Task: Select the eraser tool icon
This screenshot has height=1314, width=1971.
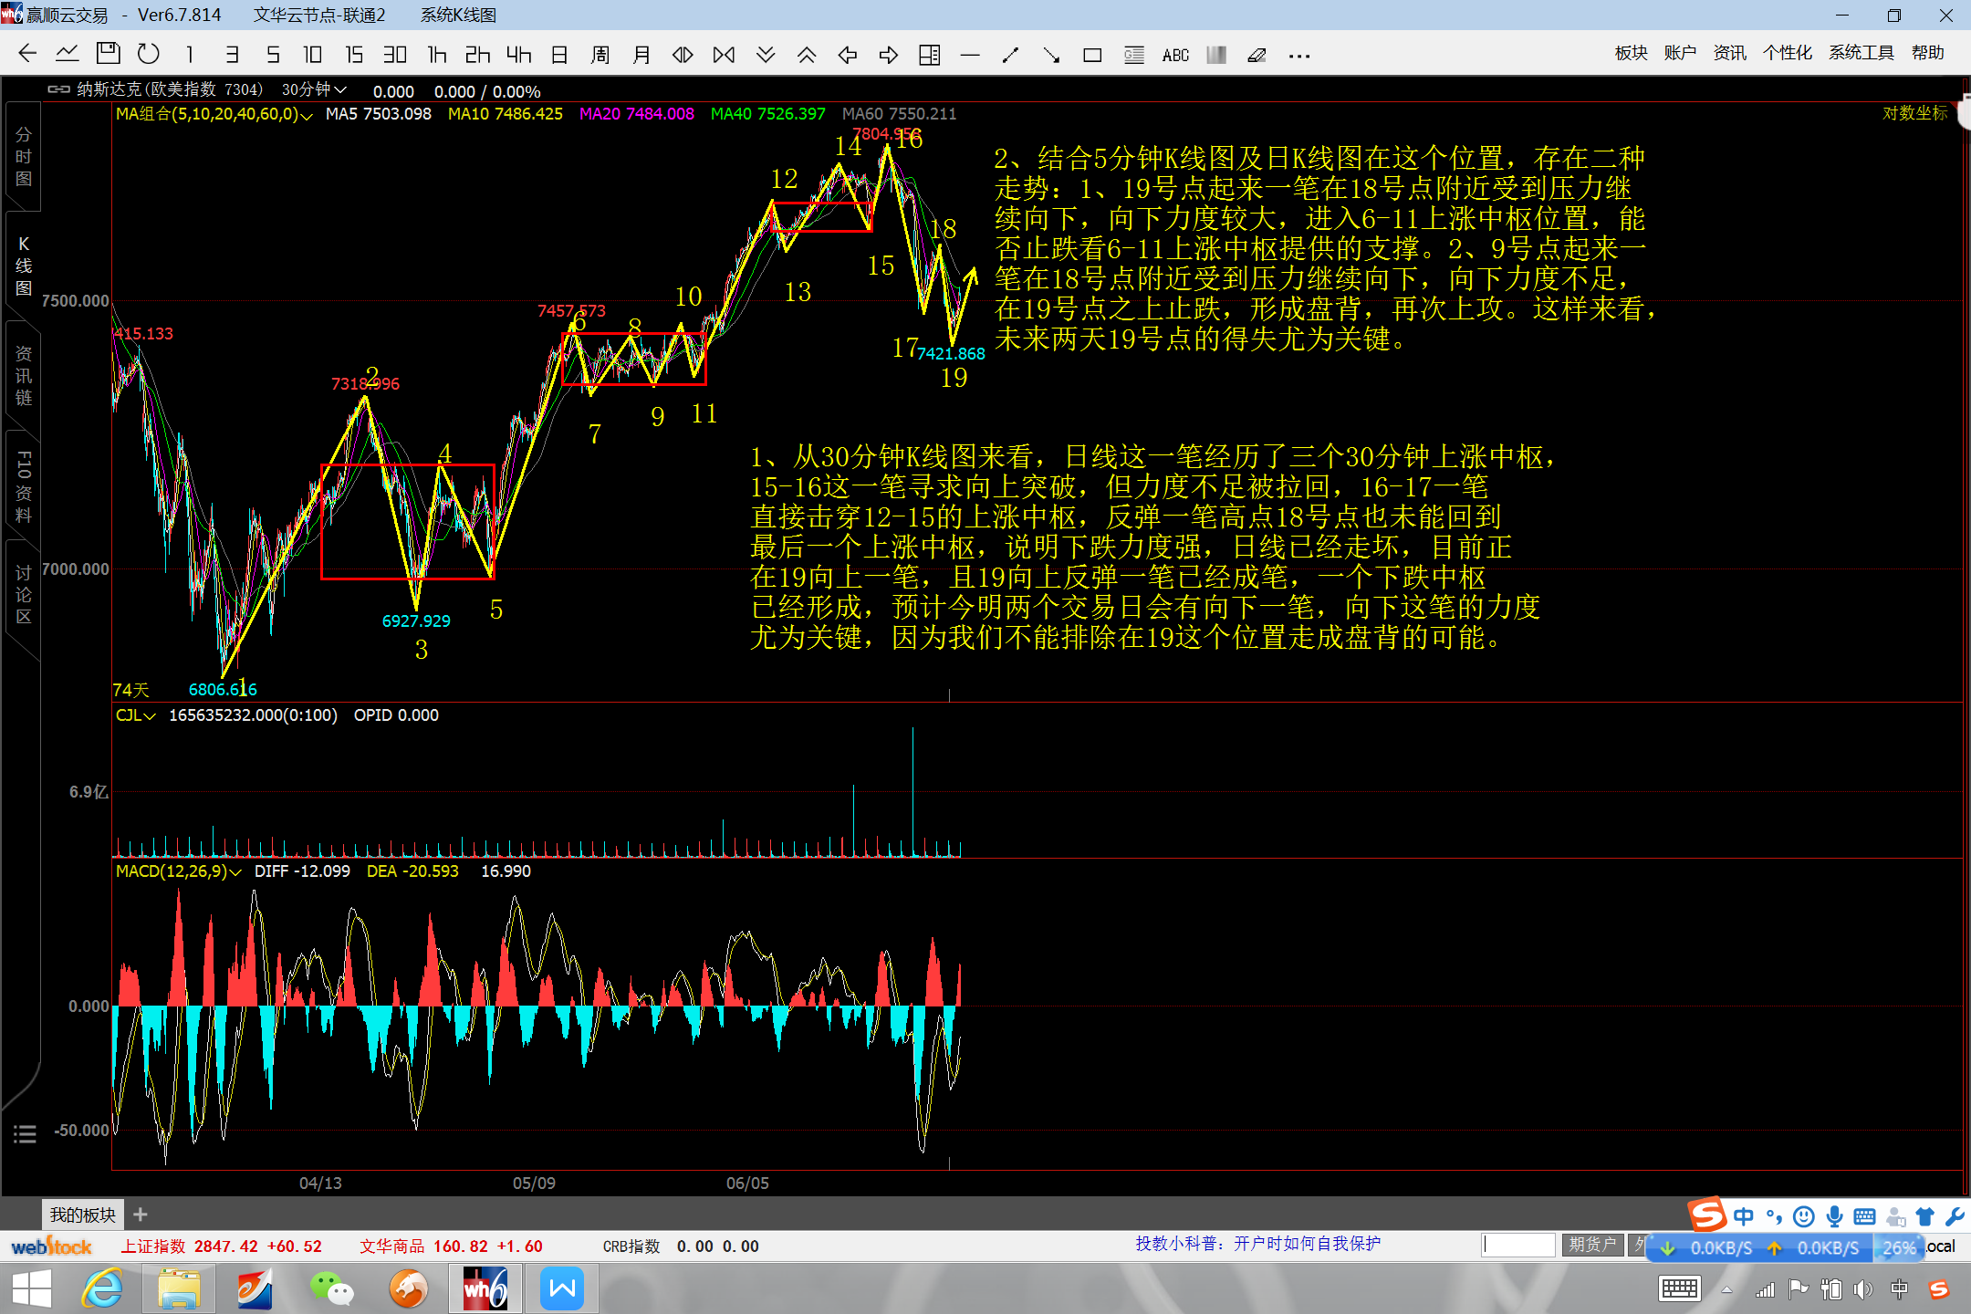Action: click(1257, 56)
